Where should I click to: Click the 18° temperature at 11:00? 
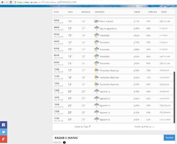pos(70,78)
